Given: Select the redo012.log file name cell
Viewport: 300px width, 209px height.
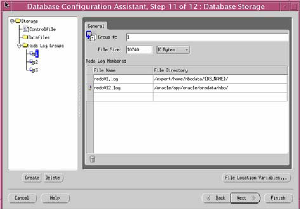Looking at the screenshot, I should click(x=123, y=88).
